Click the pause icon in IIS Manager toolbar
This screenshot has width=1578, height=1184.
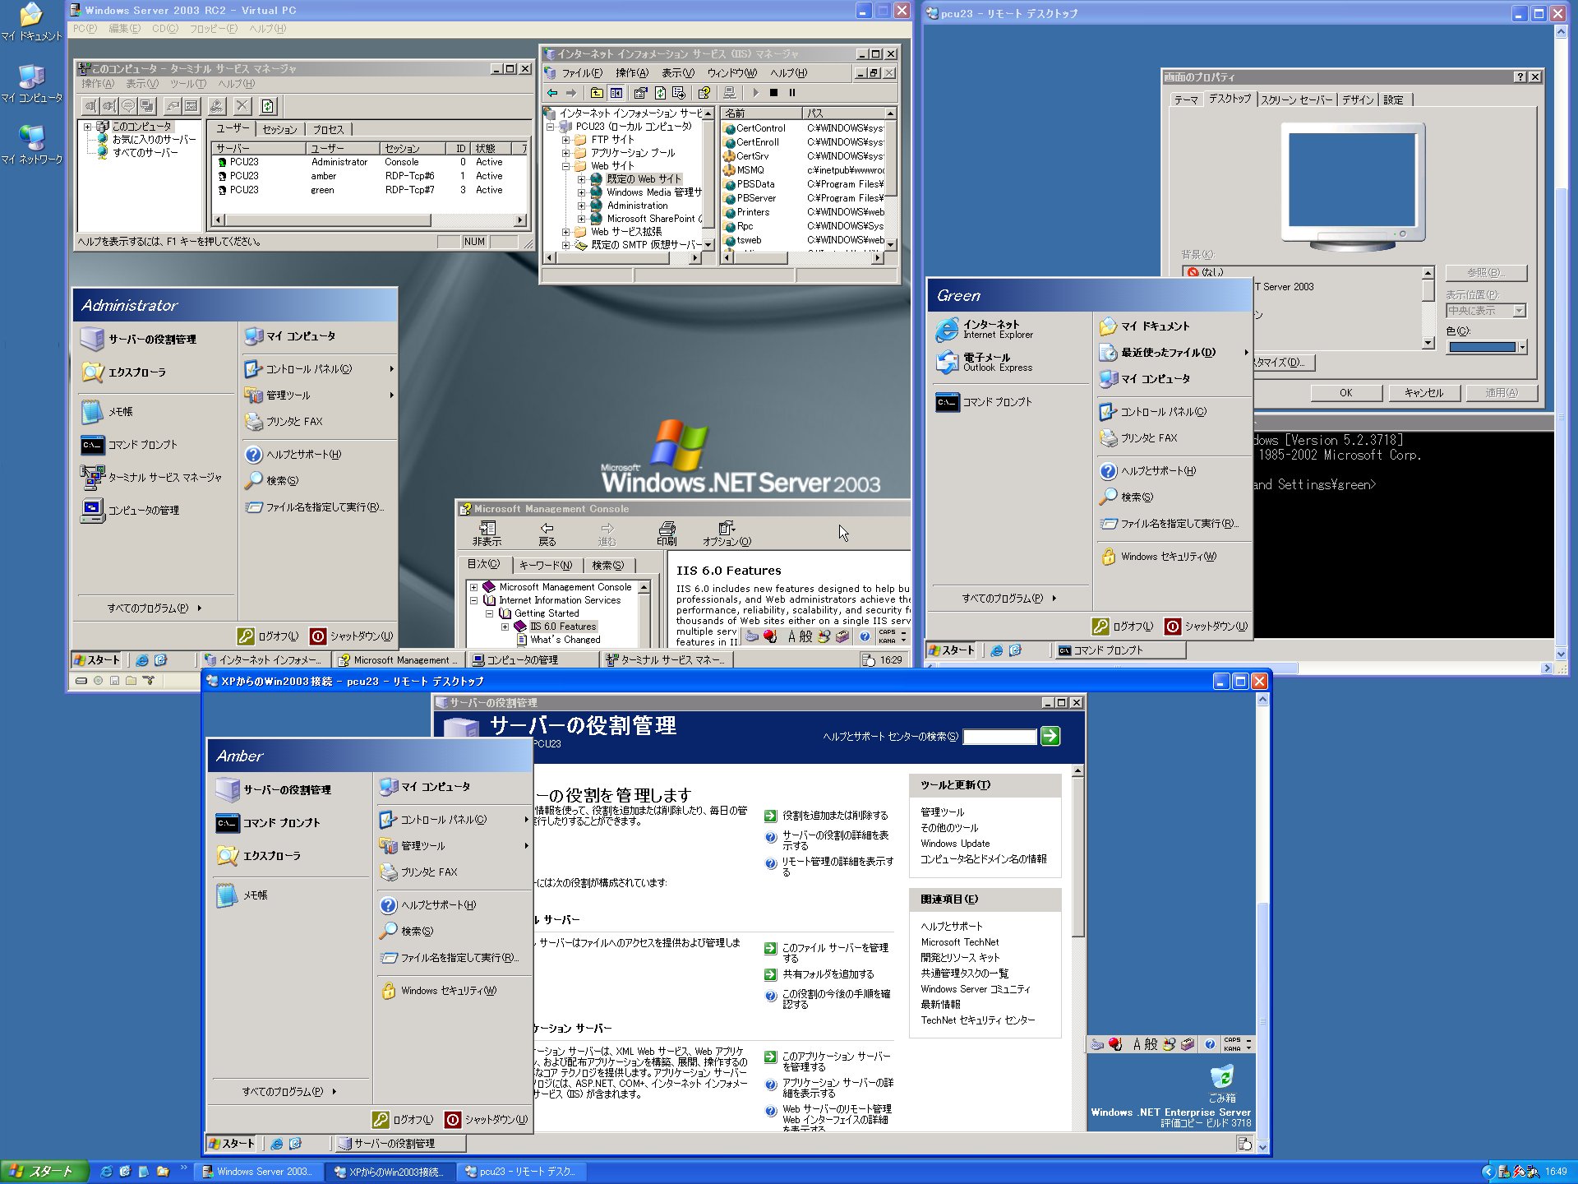792,93
